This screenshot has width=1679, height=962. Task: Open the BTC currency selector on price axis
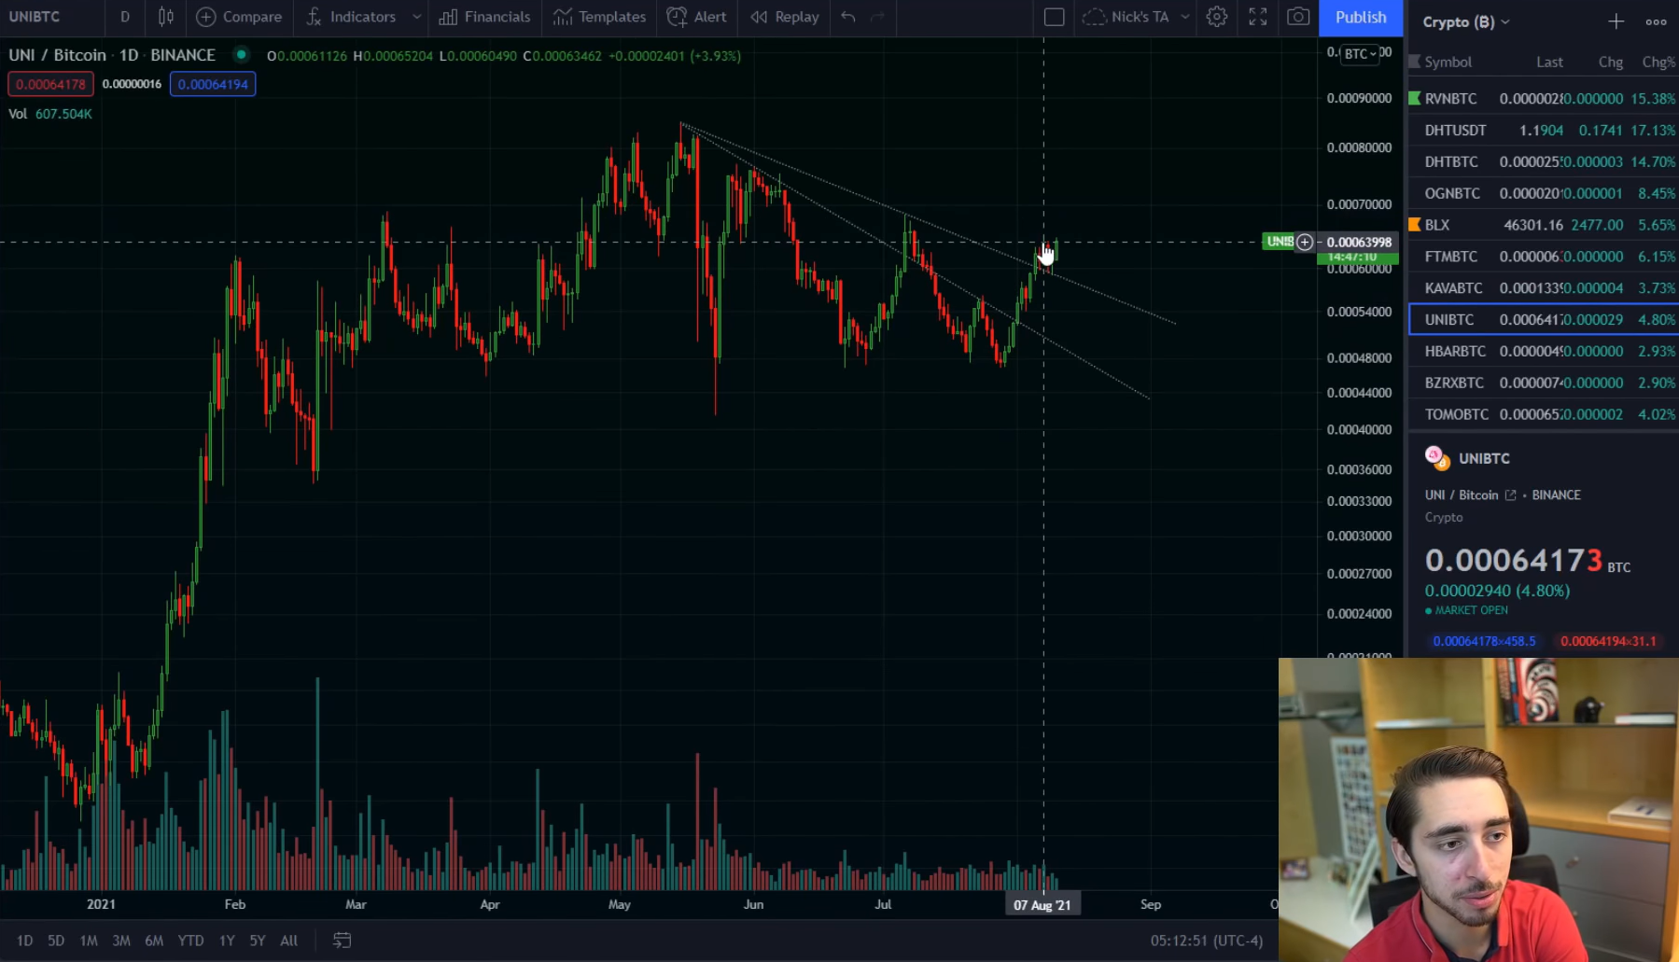1360,54
